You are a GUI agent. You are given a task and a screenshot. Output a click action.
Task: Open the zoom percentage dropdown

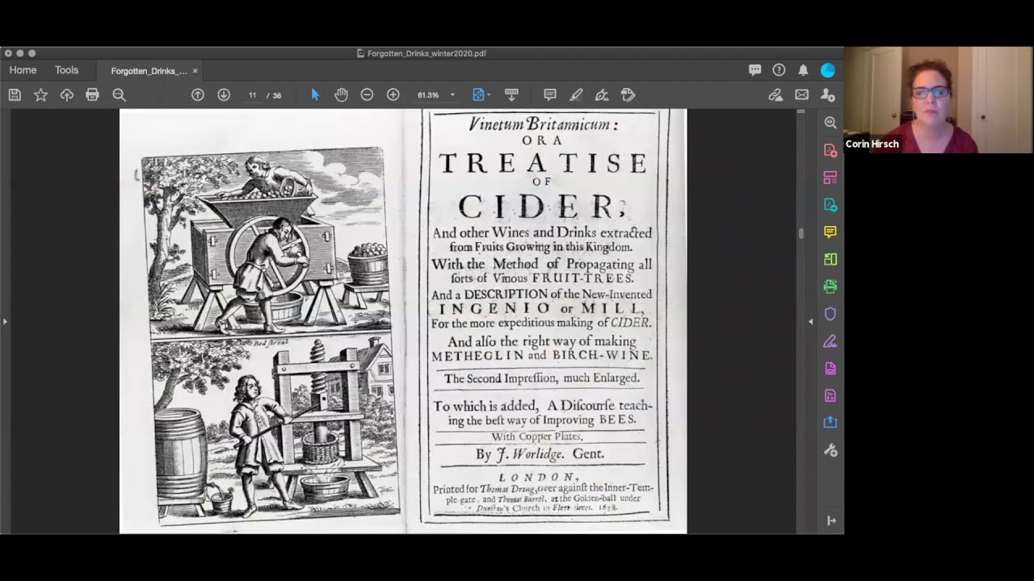452,95
